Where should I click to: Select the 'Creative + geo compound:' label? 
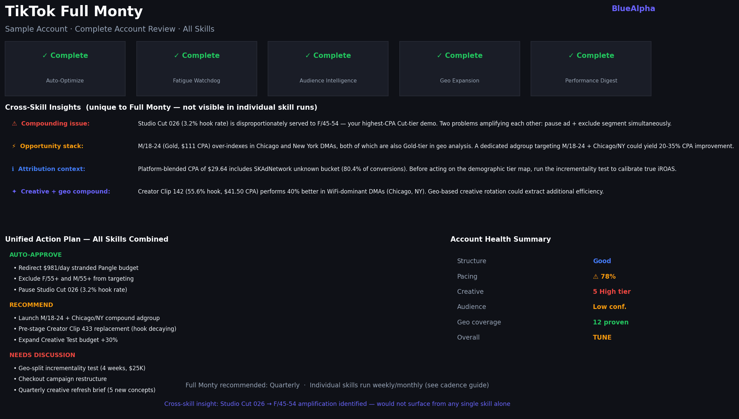65,191
